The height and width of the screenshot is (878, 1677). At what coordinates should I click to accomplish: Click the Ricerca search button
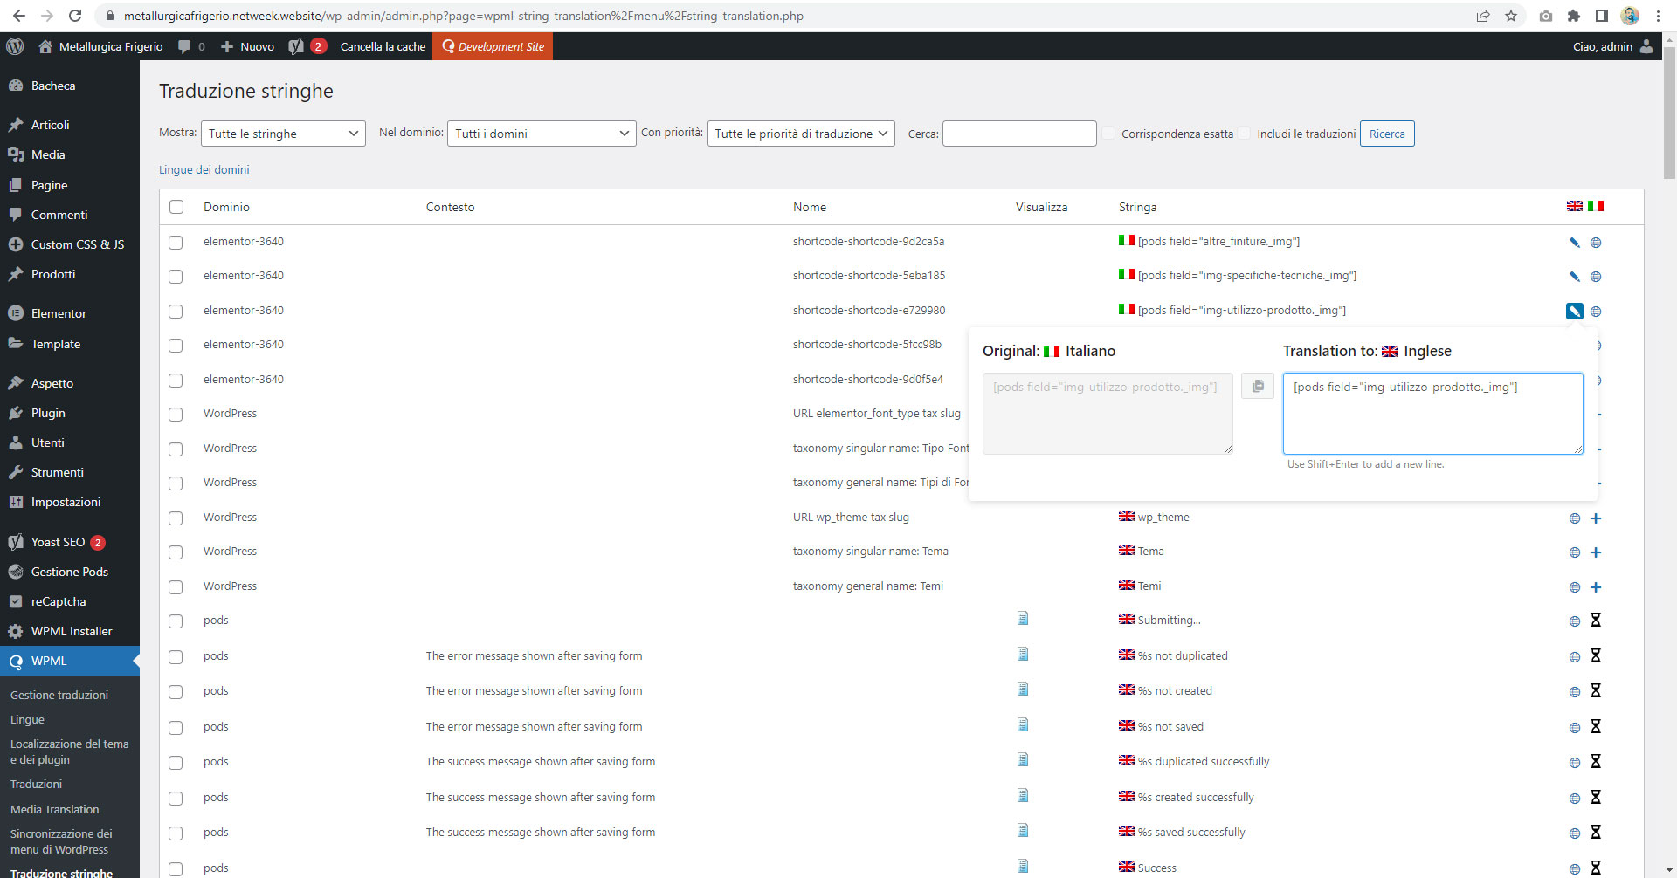coord(1387,134)
